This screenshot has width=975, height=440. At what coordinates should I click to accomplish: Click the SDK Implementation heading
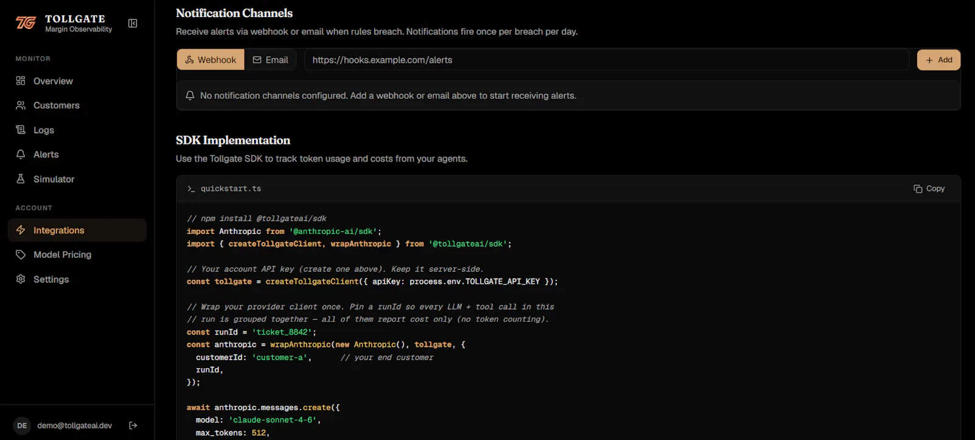[233, 140]
